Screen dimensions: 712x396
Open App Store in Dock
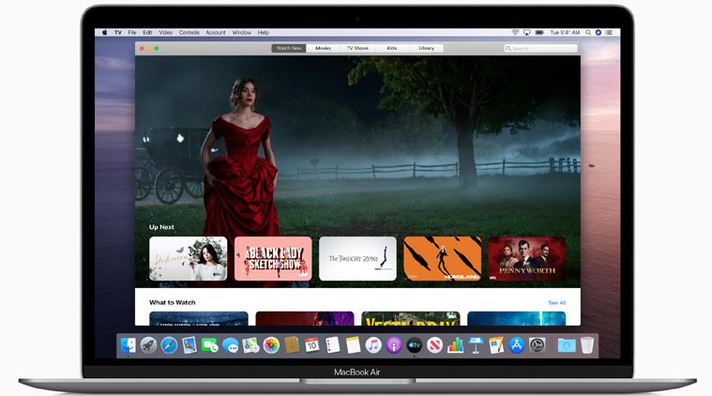[x=516, y=345]
